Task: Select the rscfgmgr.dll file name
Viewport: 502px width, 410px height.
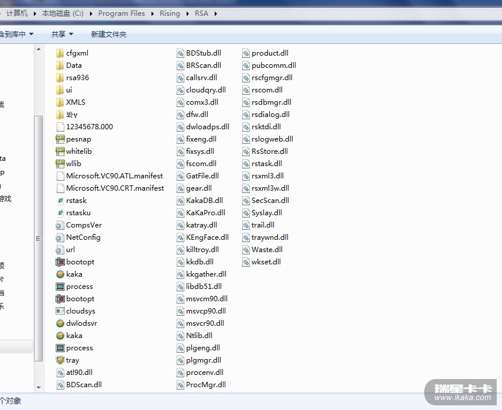Action: point(272,78)
